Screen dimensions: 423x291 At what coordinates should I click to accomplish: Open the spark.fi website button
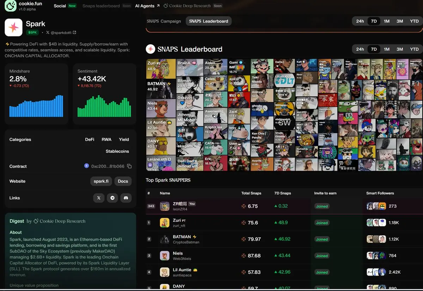(x=101, y=181)
